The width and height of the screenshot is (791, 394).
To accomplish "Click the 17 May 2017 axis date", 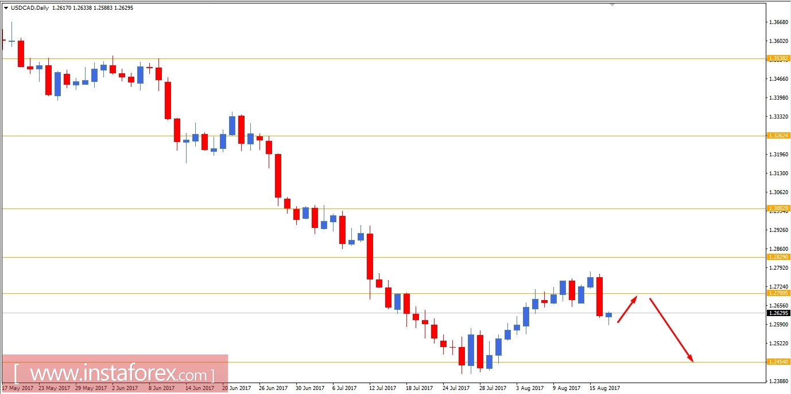I will pos(19,388).
